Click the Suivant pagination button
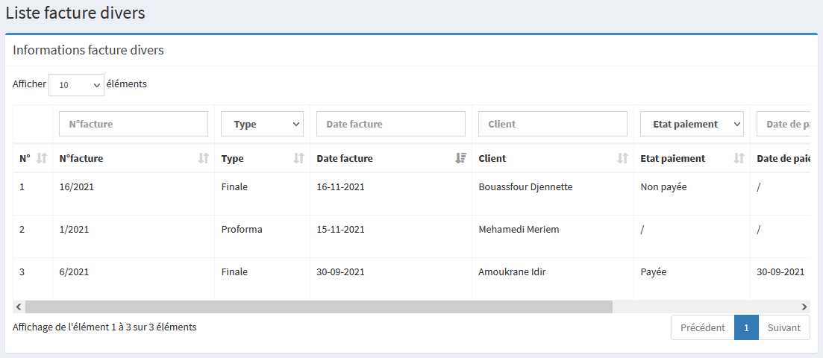The width and height of the screenshot is (823, 358). coord(783,327)
